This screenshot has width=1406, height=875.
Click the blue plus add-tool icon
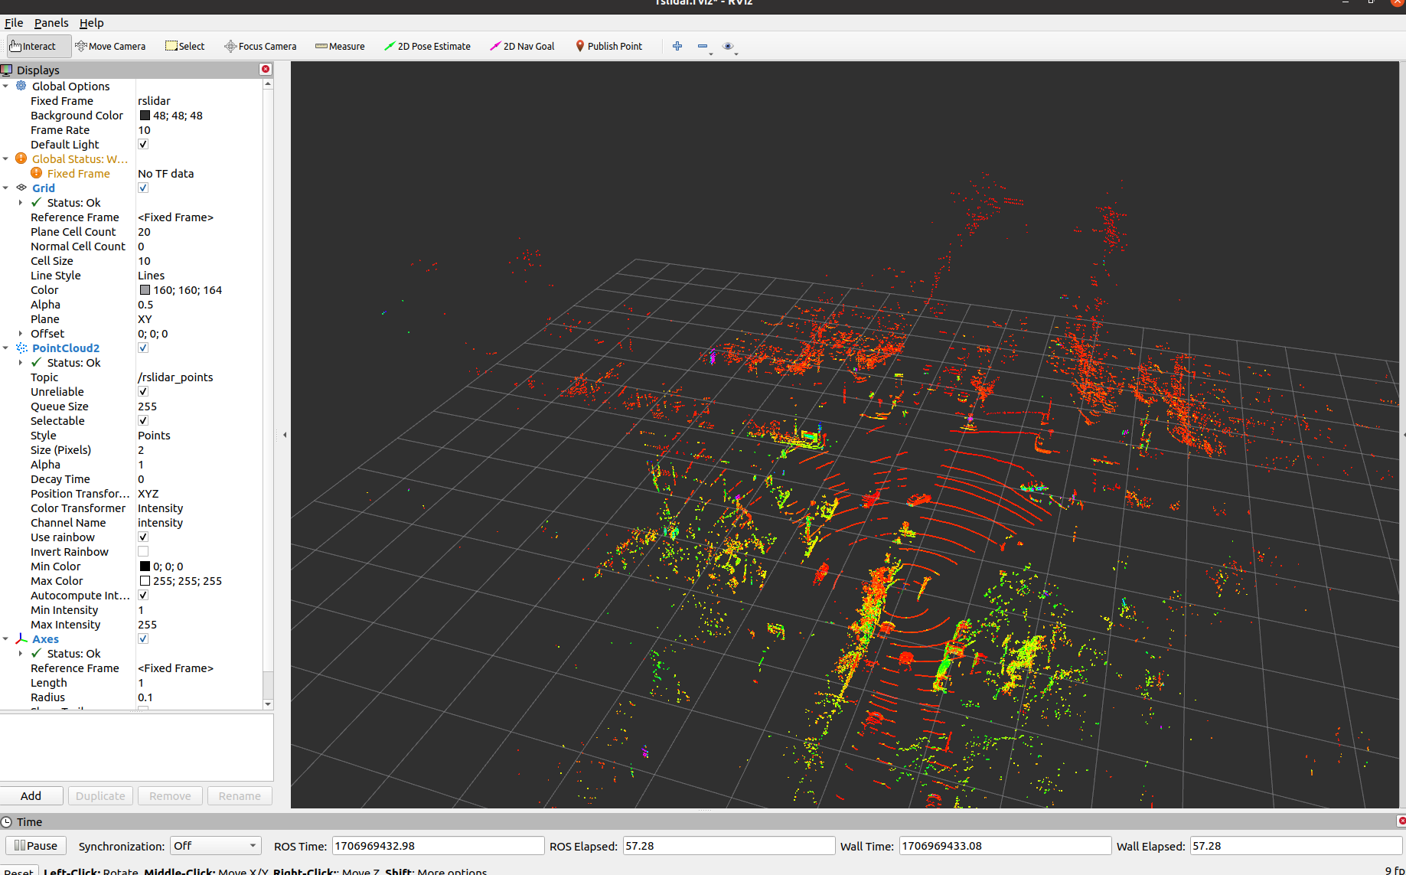(677, 46)
